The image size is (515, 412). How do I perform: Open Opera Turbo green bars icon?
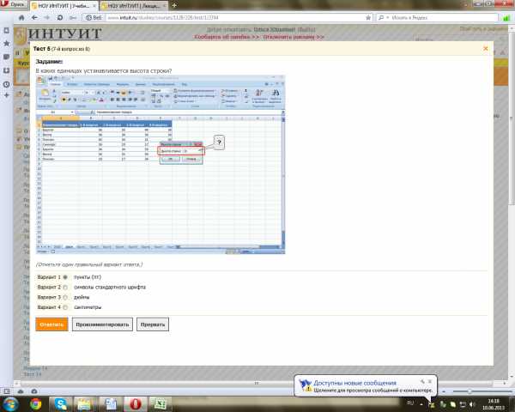[506, 18]
